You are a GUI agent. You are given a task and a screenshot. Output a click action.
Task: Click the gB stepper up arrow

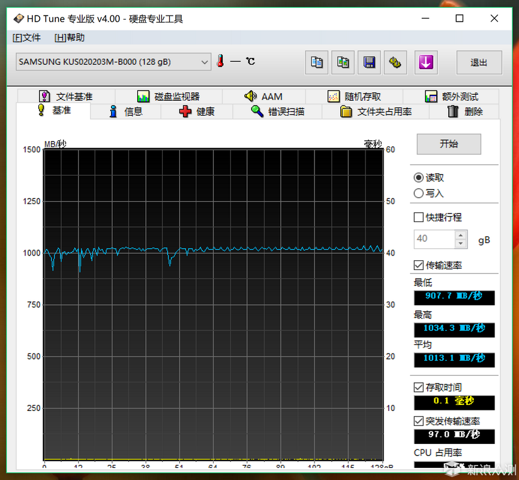coord(460,235)
